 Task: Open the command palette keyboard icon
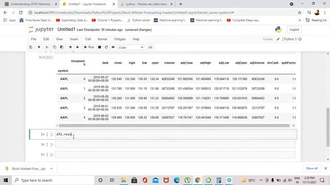(x=150, y=47)
